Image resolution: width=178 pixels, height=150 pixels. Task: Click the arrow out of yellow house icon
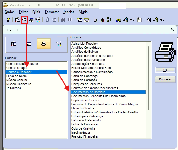point(156,20)
